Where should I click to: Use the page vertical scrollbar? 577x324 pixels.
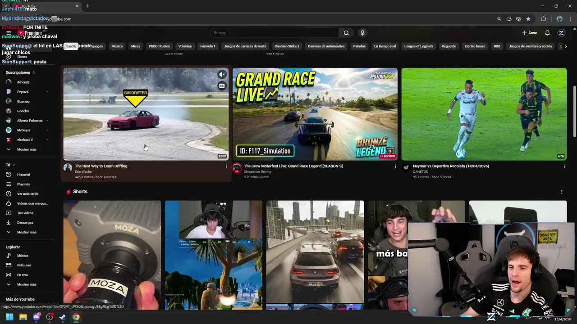574,111
